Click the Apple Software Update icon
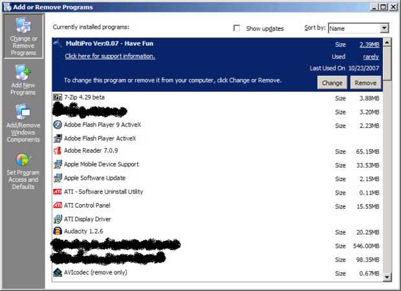 point(58,178)
